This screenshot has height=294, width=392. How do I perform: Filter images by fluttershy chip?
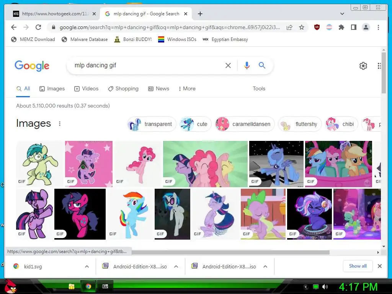(x=299, y=124)
